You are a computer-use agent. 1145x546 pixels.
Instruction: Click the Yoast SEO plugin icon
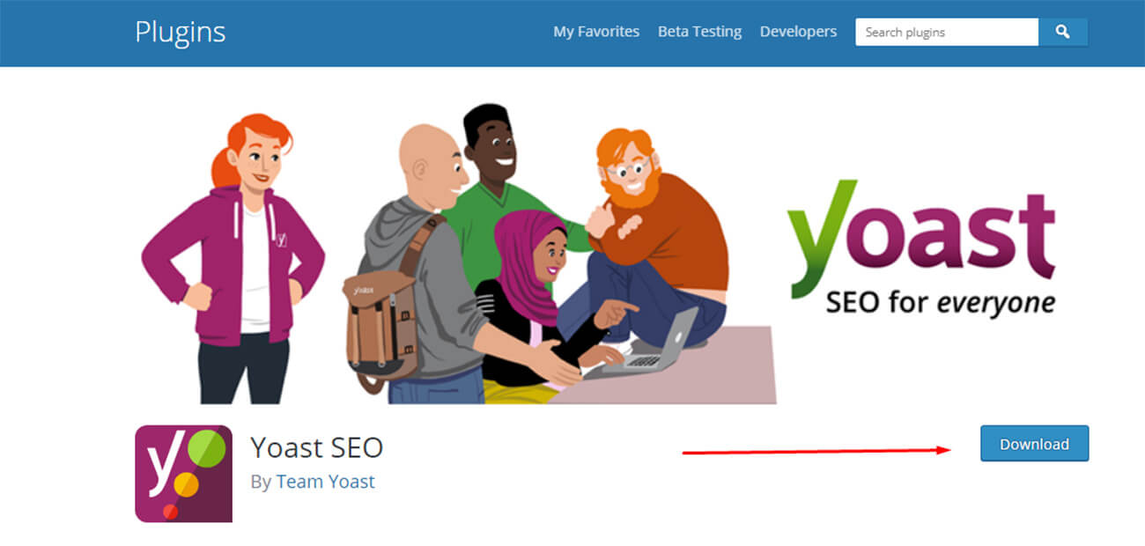pos(183,474)
